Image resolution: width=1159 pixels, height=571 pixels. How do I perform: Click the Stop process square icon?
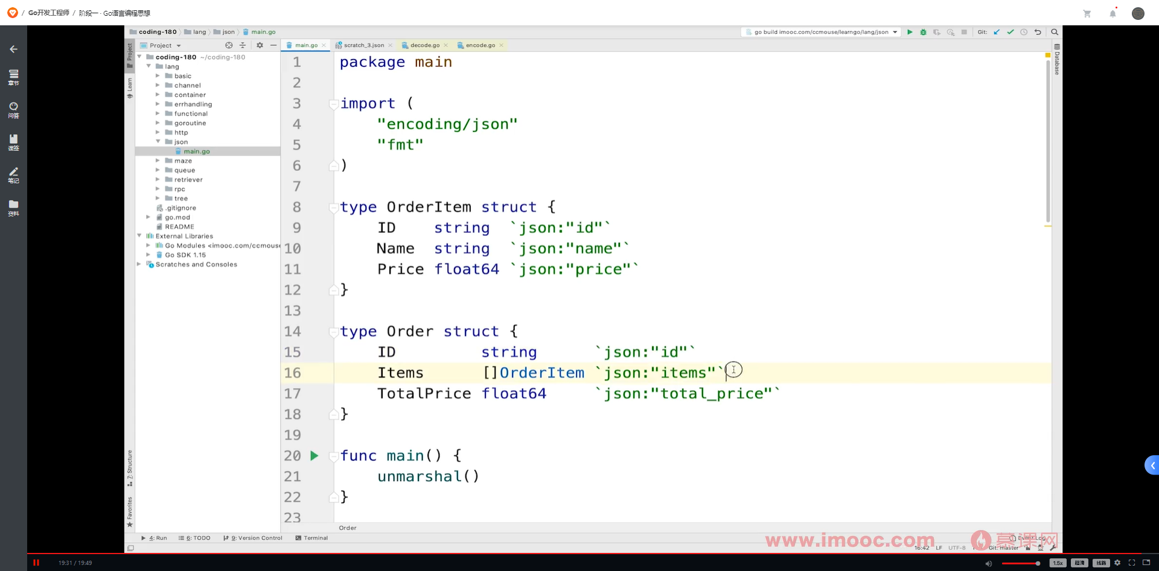click(964, 32)
